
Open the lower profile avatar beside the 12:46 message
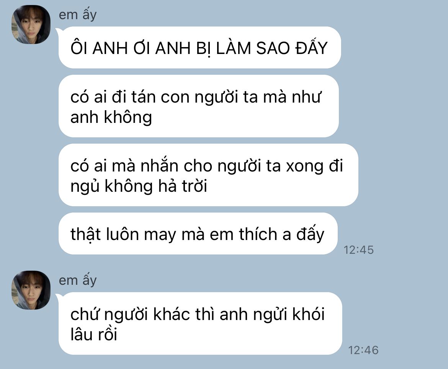click(x=31, y=290)
